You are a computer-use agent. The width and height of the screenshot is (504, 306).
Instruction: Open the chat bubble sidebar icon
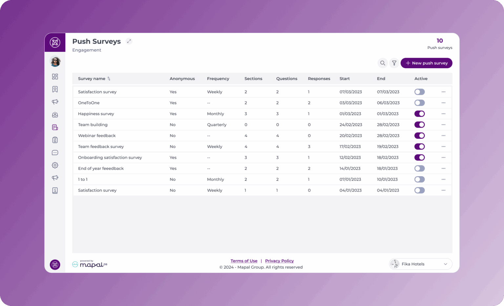(55, 153)
